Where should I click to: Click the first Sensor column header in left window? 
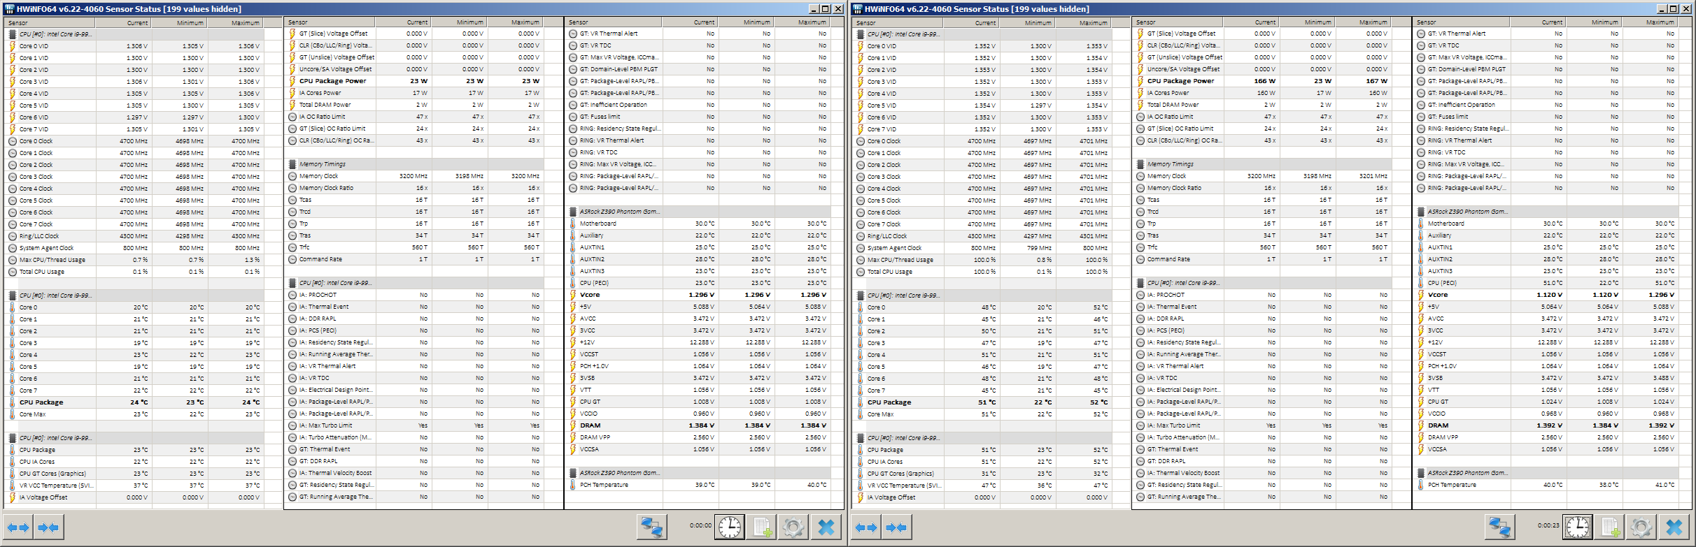click(50, 23)
